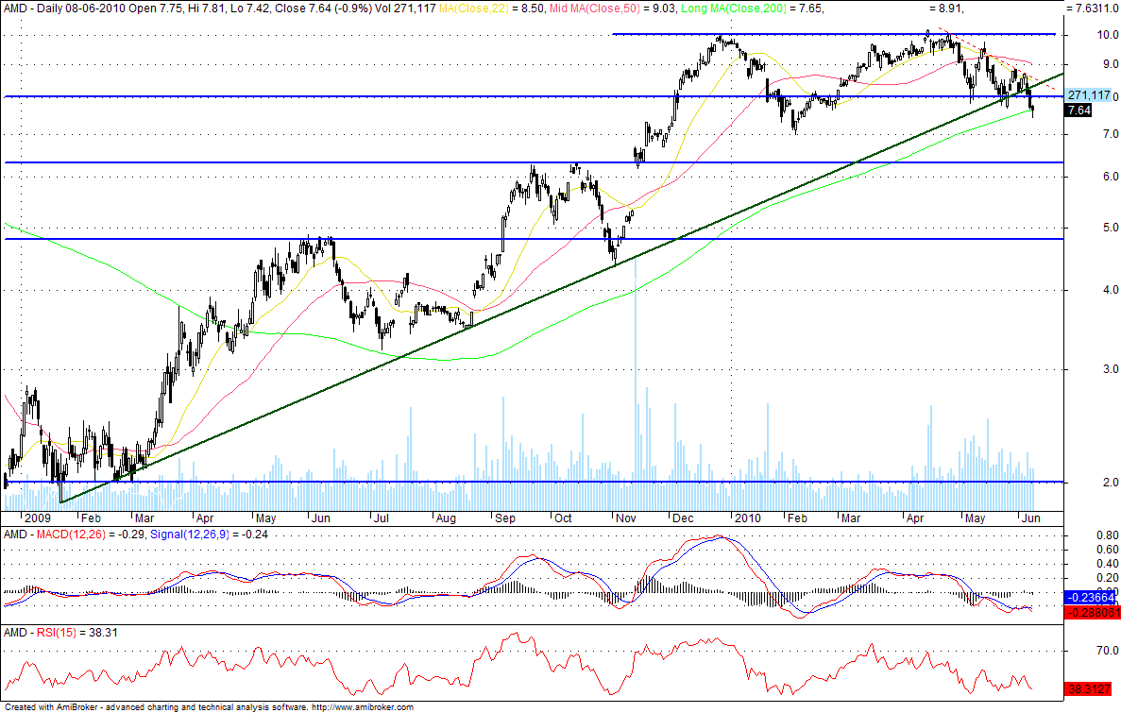Click the Nov month label on time axis
The height and width of the screenshot is (713, 1121).
click(625, 518)
